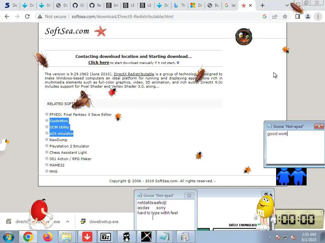Screen dimensions: 325x243
Task: Click the arrow icon beside Chess Assistant Light
Action: (47, 152)
